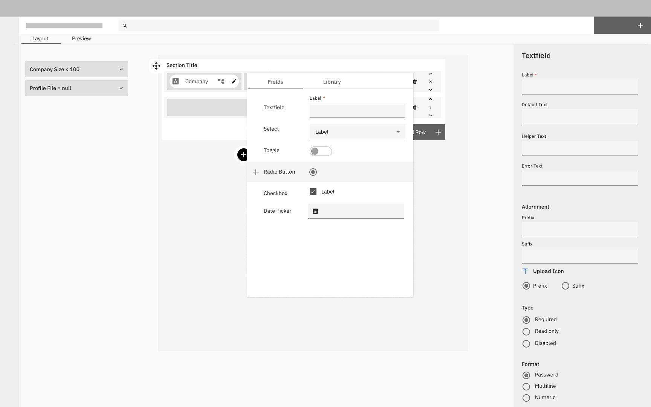Screen dimensions: 651x407
Task: Click the search bar field
Action: pos(279,26)
